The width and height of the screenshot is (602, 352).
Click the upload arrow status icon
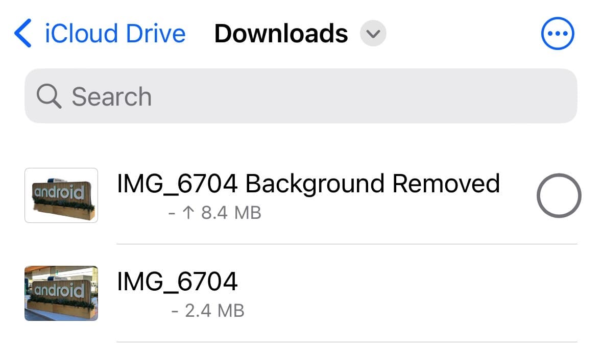click(188, 212)
